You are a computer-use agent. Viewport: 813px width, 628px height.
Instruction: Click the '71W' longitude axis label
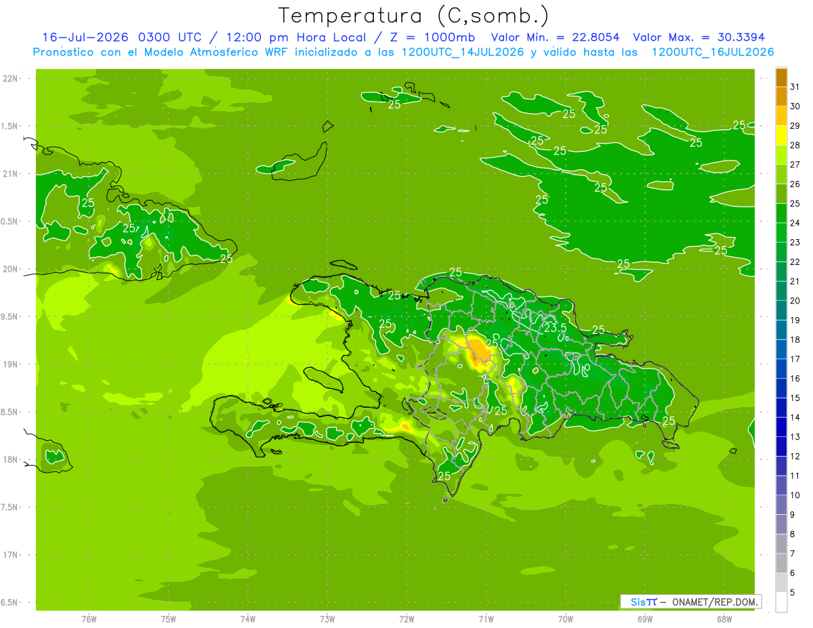tap(486, 619)
